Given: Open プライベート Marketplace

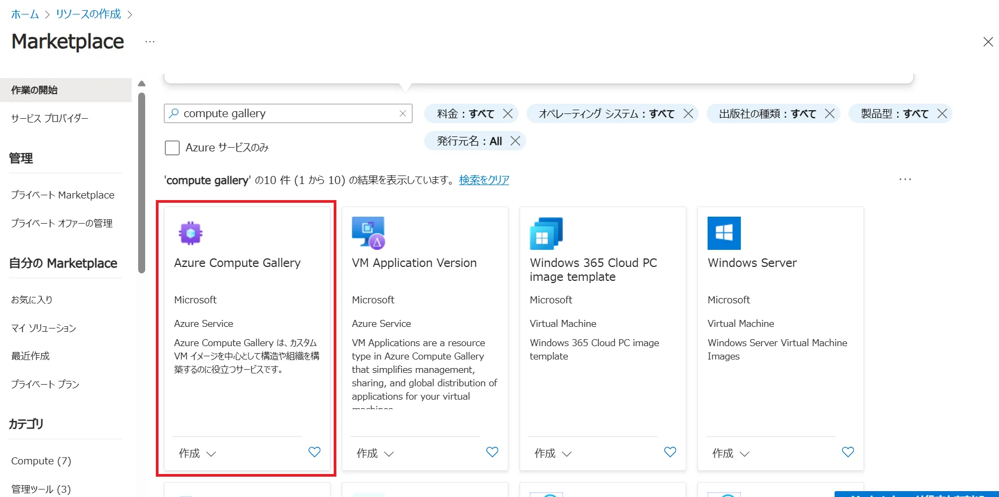Looking at the screenshot, I should click(x=63, y=195).
